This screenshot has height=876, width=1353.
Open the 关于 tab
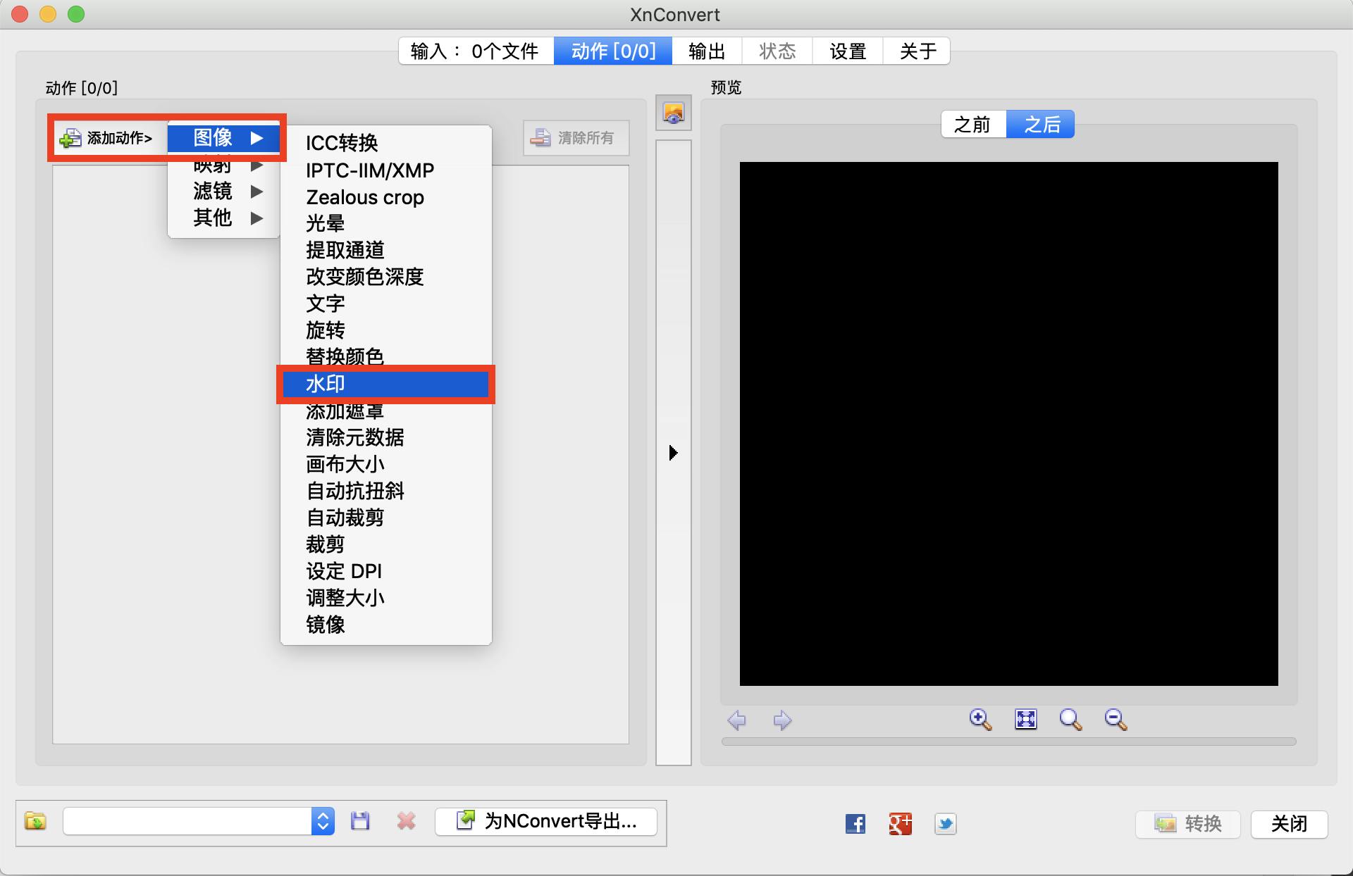(917, 51)
